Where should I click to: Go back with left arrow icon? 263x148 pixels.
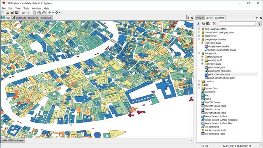click(23, 13)
